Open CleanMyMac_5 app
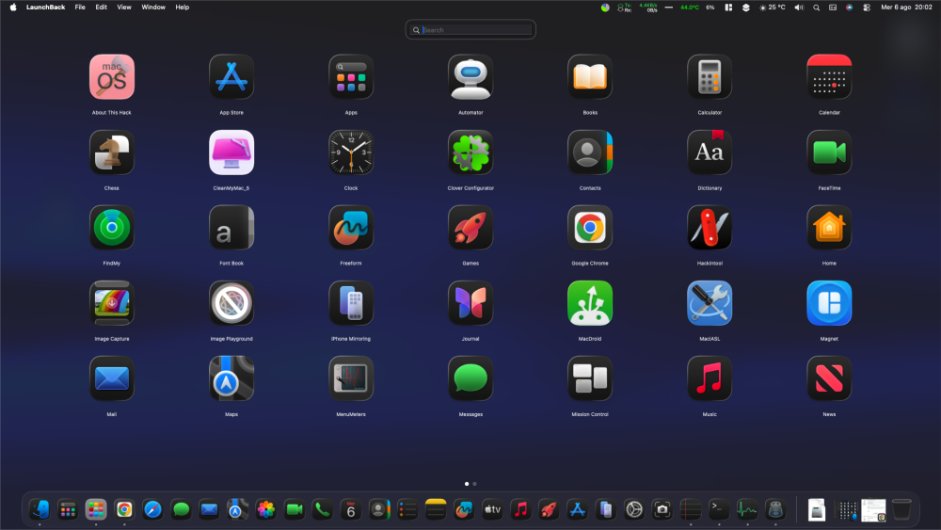This screenshot has width=941, height=530. (231, 153)
